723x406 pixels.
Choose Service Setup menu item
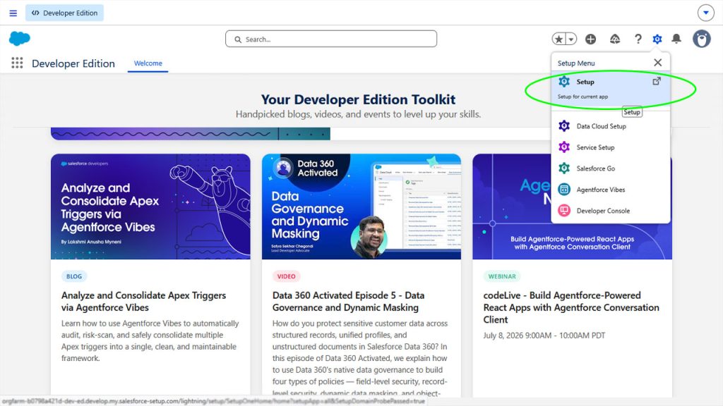click(611, 147)
